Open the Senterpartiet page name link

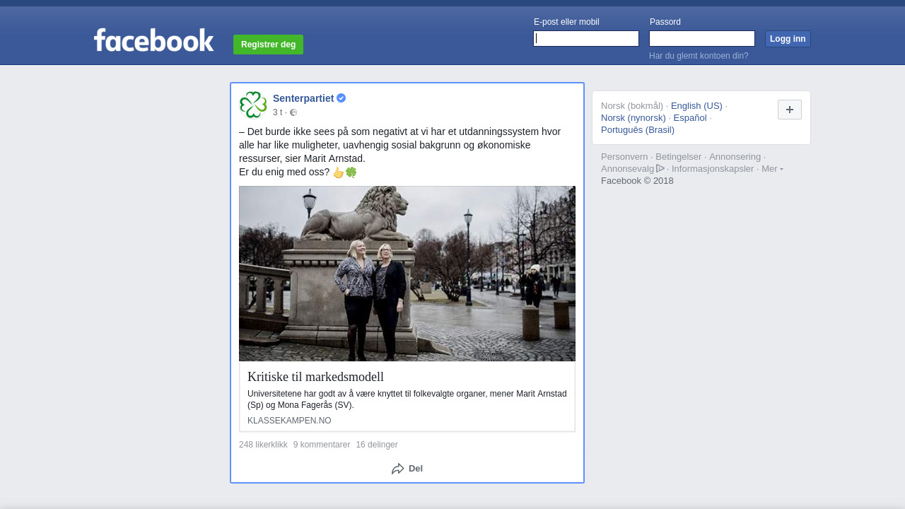coord(303,98)
